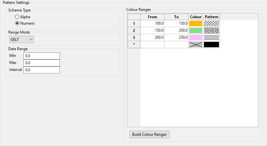The image size is (267, 146).
Task: Click solid black pattern swatch in new row
Action: [x=212, y=44]
